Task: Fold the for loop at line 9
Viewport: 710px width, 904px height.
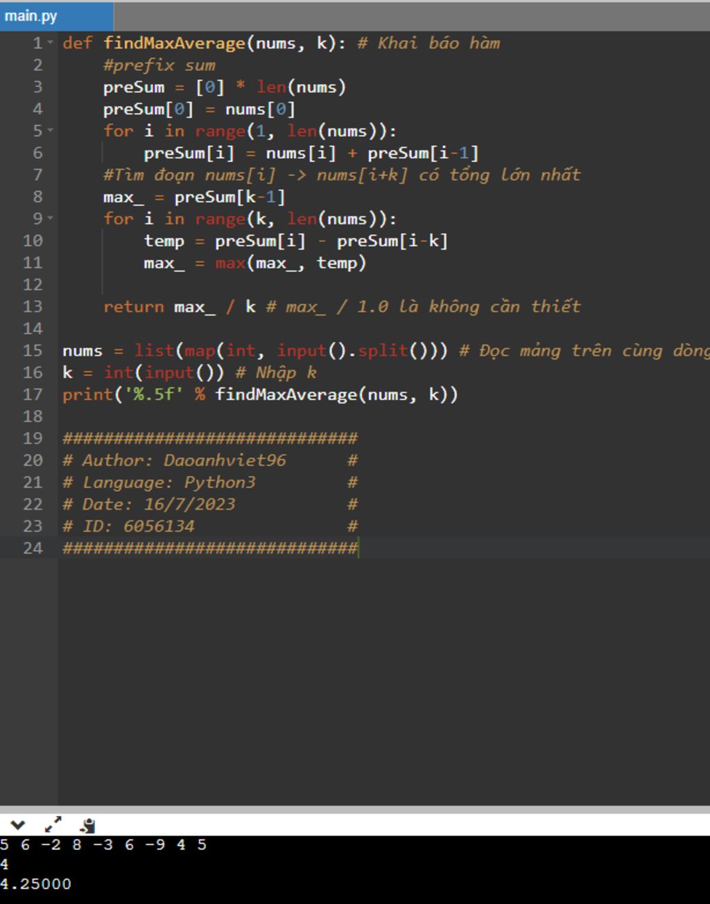Action: point(50,218)
